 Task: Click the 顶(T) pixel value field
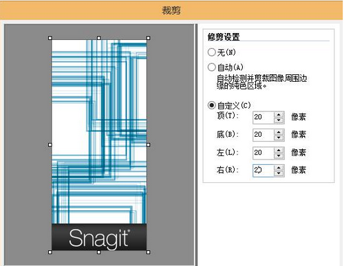[x=264, y=118]
